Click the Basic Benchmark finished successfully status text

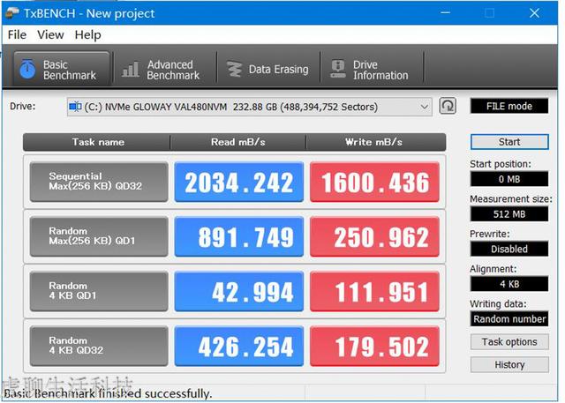pyautogui.click(x=108, y=393)
